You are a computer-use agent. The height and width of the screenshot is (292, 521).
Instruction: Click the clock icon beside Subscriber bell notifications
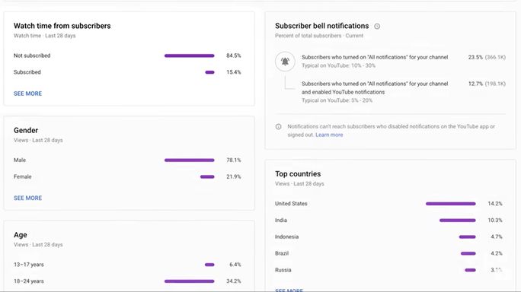[377, 26]
